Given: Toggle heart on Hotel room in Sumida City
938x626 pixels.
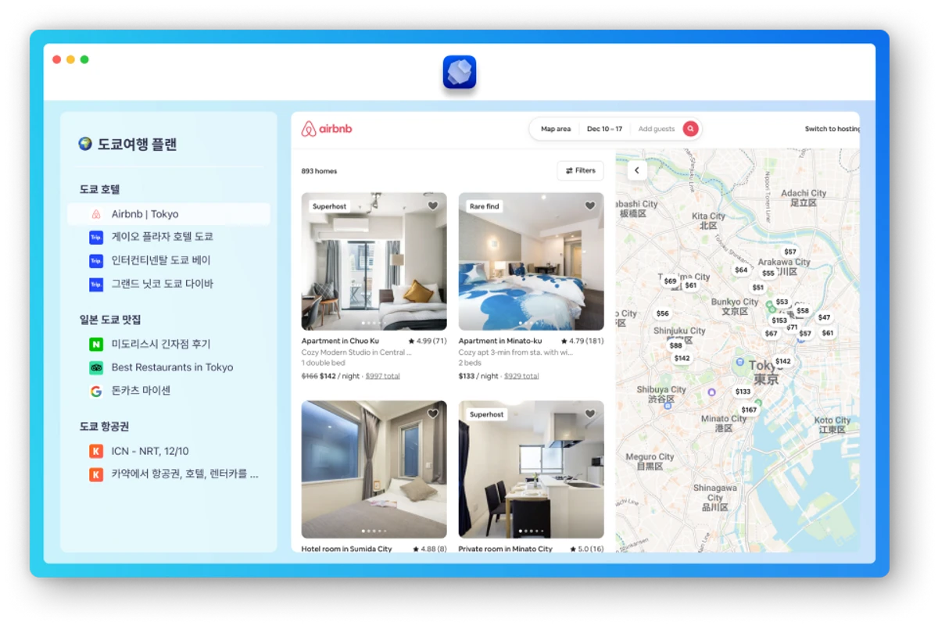Looking at the screenshot, I should coord(433,413).
